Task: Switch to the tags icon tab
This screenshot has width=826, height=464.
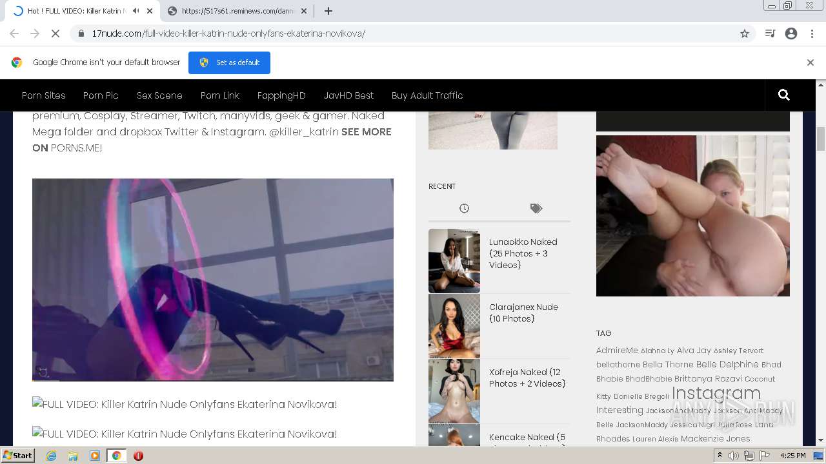Action: click(x=536, y=208)
